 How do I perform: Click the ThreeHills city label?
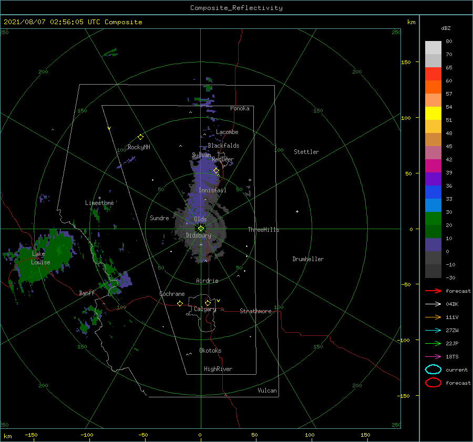pos(263,230)
